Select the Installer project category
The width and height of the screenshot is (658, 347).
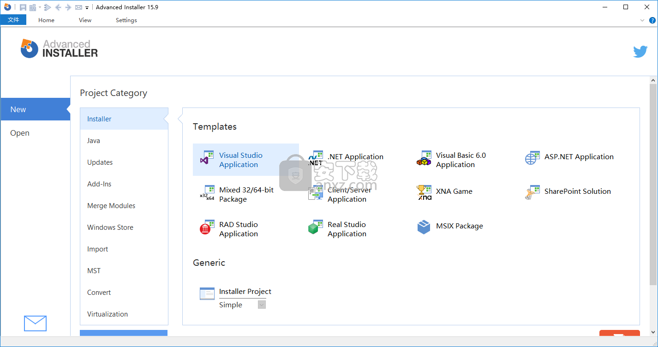point(124,119)
